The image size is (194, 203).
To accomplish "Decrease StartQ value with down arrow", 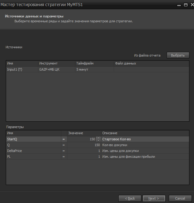I will pos(98,140).
